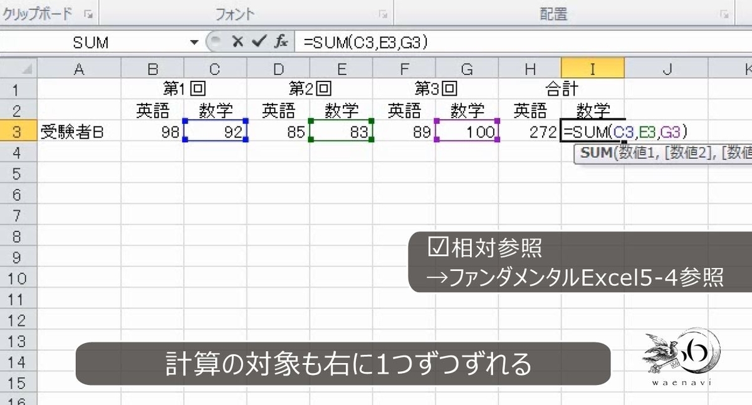Confirm formula with the checkmark button
752x405 pixels.
pyautogui.click(x=259, y=42)
